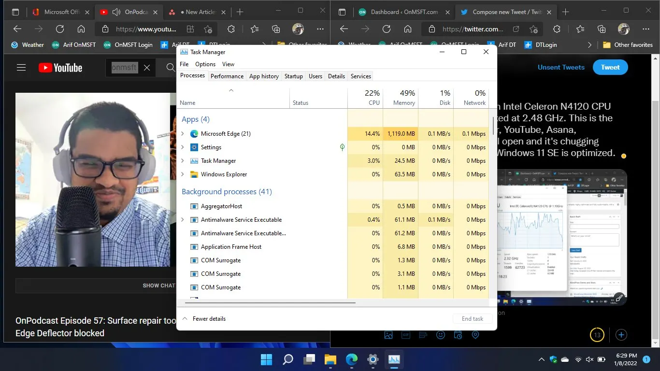660x371 pixels.
Task: Add emoji to the tweet
Action: [x=440, y=334]
